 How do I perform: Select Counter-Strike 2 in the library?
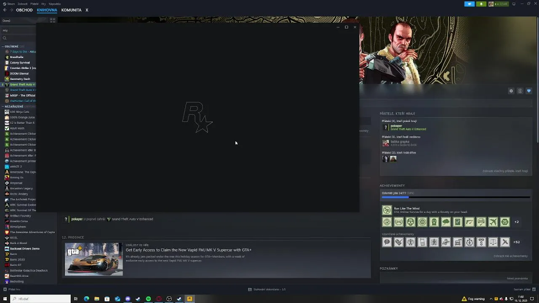point(23,68)
